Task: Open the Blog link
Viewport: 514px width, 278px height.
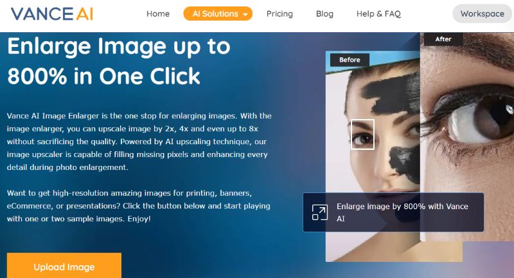Action: pos(324,14)
